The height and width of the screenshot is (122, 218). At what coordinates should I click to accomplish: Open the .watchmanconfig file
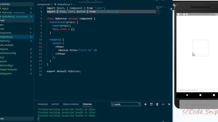pos(8,53)
